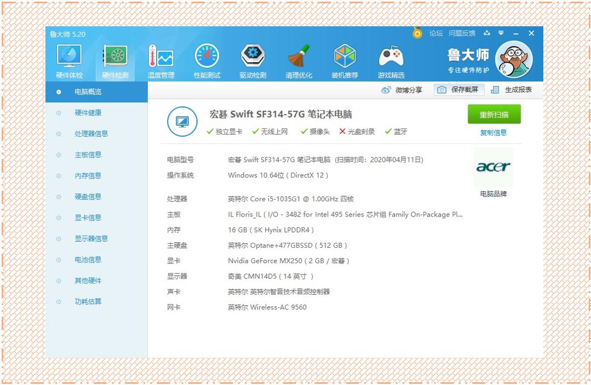Start 清理优化 cleanup optimization
Viewport: 591px width, 385px height.
pos(299,59)
